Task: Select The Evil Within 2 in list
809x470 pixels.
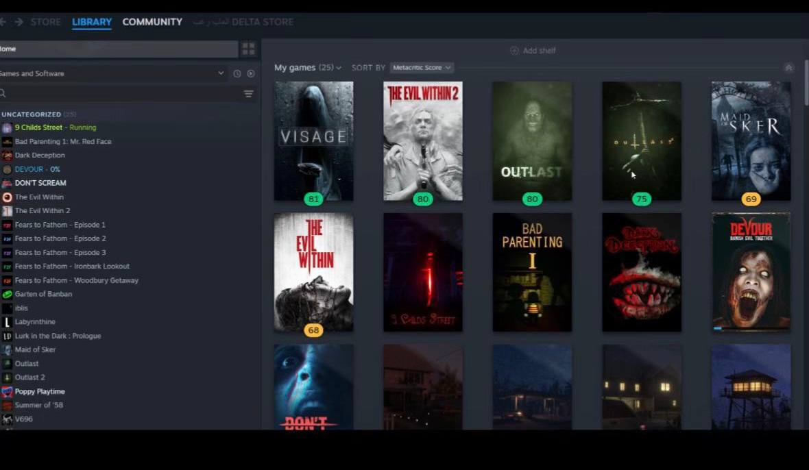Action: 43,211
